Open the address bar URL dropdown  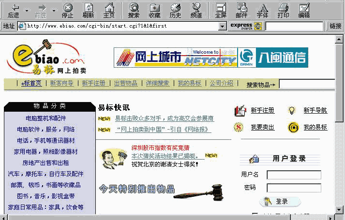[x=223, y=26]
